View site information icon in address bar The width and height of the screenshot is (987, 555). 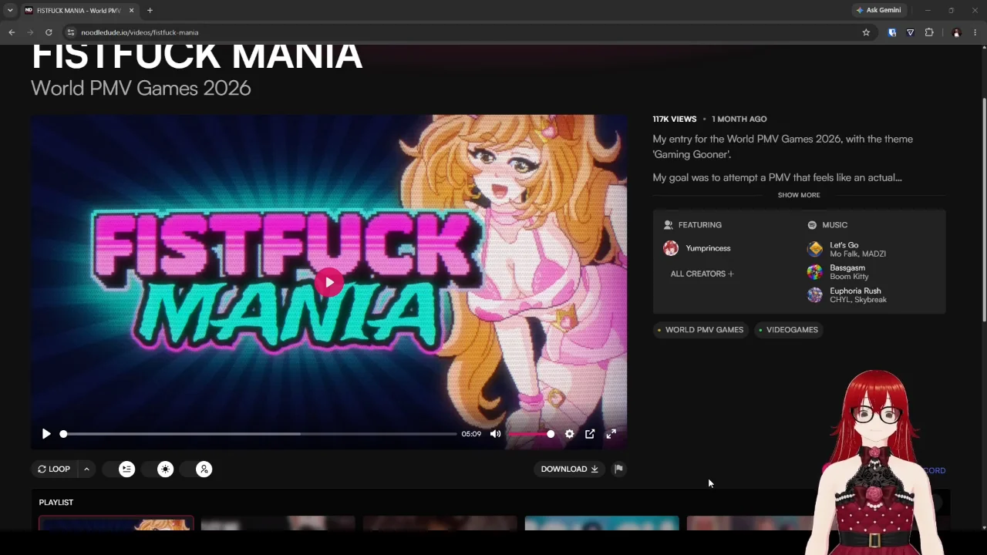tap(71, 32)
